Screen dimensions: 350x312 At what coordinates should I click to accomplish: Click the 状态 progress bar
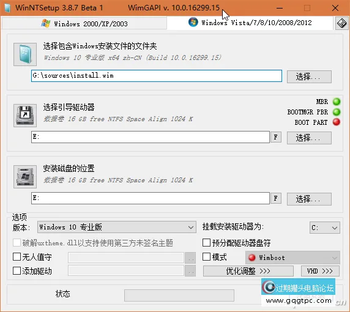click(179, 295)
